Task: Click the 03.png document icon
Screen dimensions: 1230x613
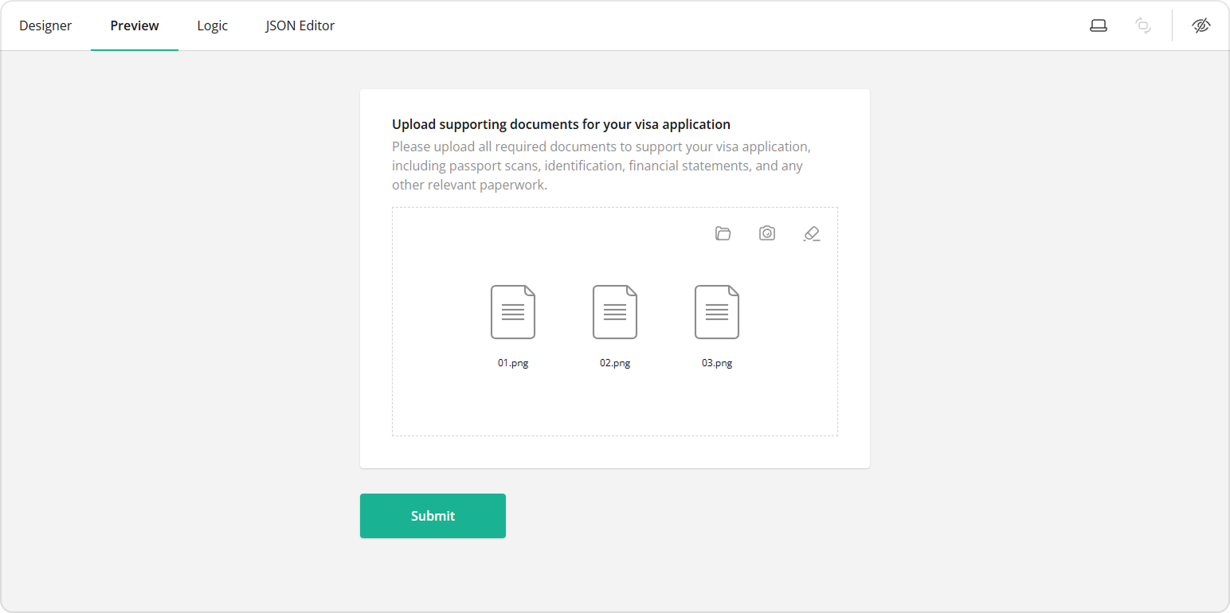Action: point(716,311)
